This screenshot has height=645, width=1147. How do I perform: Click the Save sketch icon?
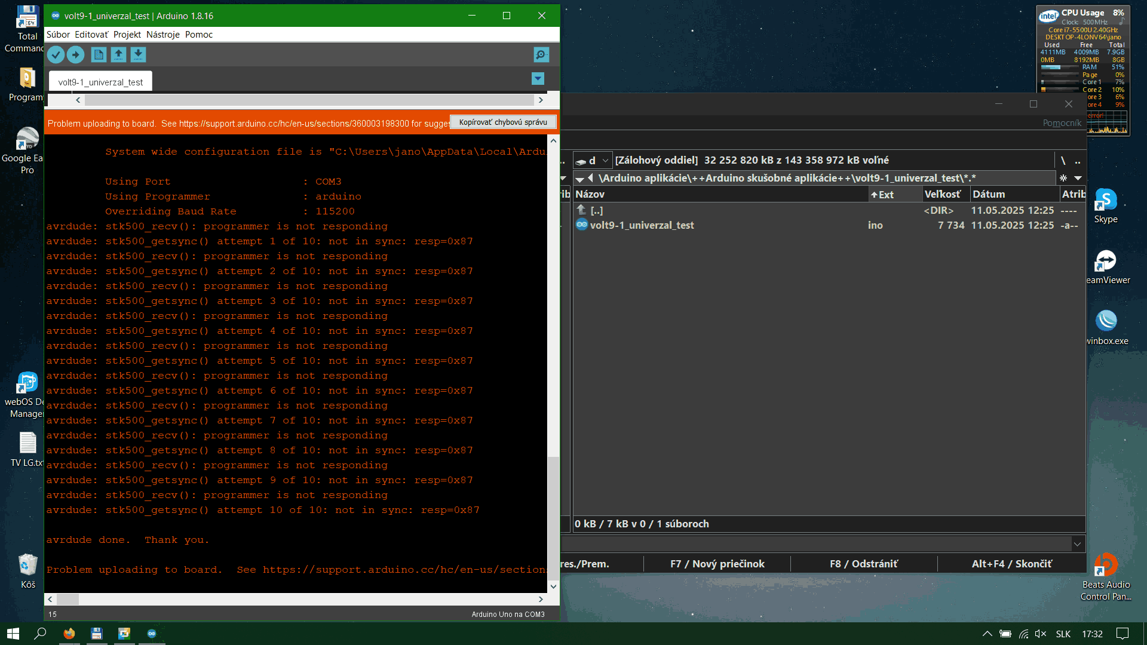click(138, 55)
